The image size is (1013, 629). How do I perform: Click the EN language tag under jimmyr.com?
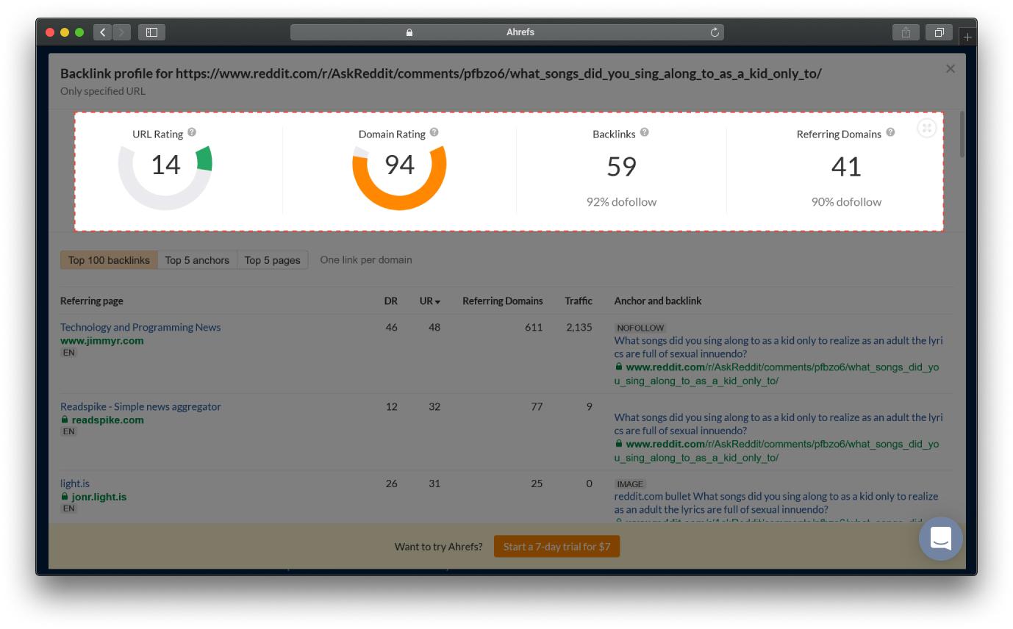pos(68,353)
